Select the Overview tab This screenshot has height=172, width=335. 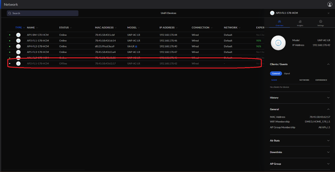coord(279,23)
